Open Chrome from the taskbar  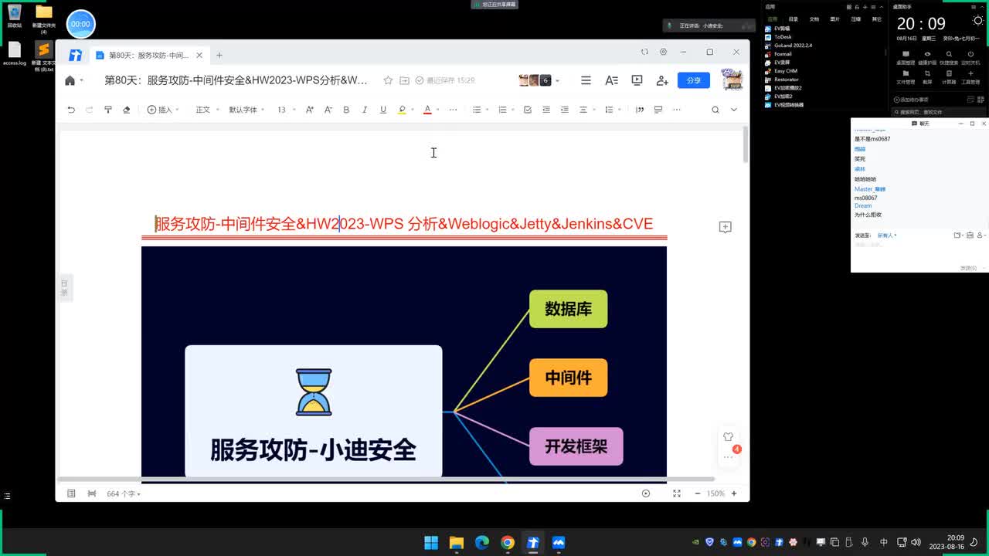pyautogui.click(x=507, y=543)
